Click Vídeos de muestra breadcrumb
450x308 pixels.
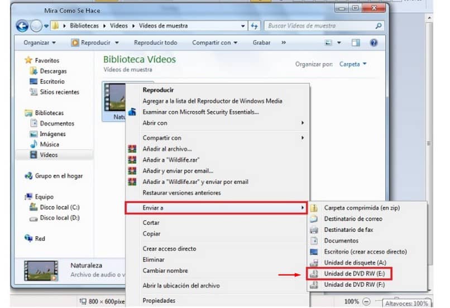[x=163, y=26]
